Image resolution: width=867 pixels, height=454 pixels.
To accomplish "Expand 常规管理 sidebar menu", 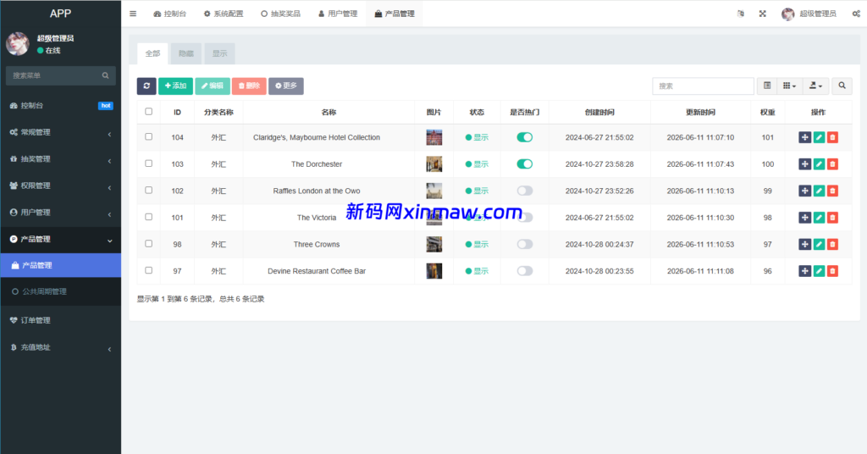I will point(60,132).
